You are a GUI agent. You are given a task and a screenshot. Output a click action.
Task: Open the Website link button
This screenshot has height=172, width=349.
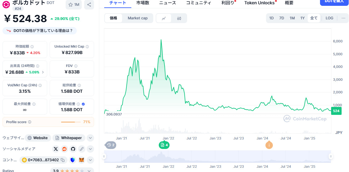click(38, 138)
